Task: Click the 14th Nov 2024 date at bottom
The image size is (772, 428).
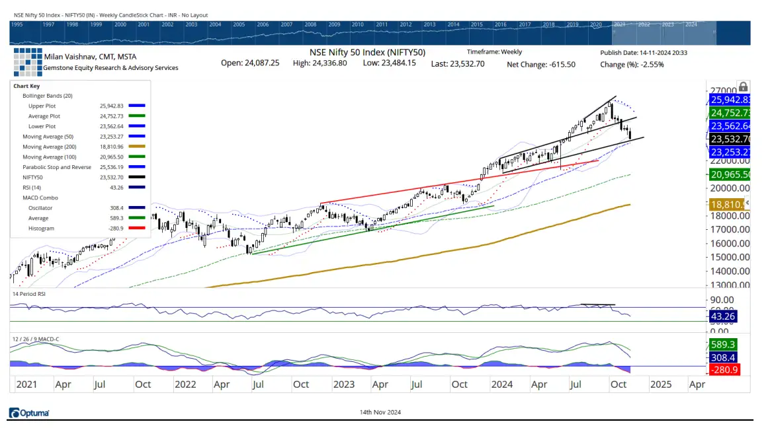Action: coord(380,412)
